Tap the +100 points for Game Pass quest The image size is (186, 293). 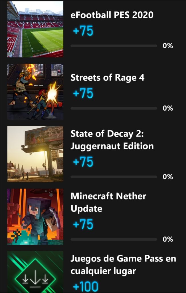pyautogui.click(x=86, y=287)
